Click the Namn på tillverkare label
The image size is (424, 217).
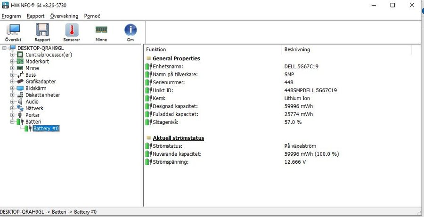[175, 74]
